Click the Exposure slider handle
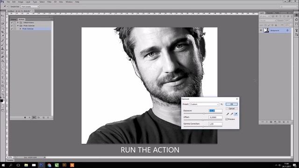Image resolution: width=299 pixels, height=168 pixels. [204, 113]
